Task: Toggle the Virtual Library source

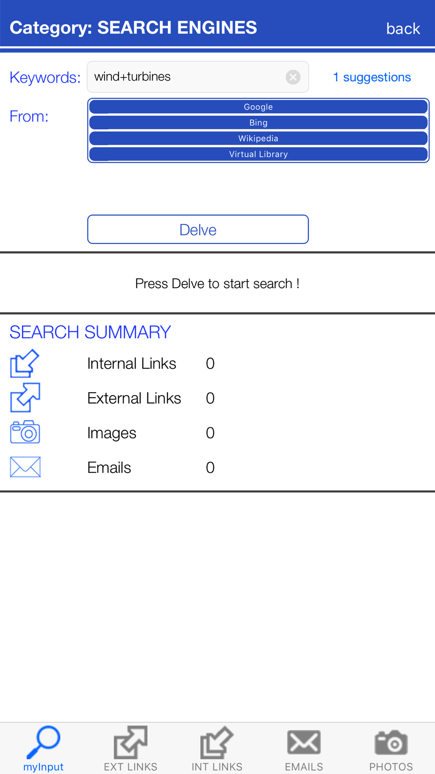Action: click(258, 154)
